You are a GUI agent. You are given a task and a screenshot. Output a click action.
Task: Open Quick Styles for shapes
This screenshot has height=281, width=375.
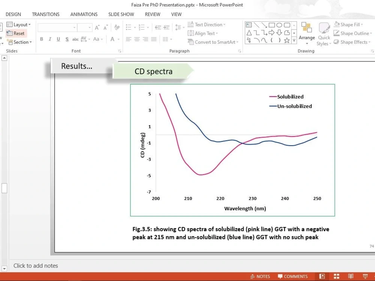(323, 34)
